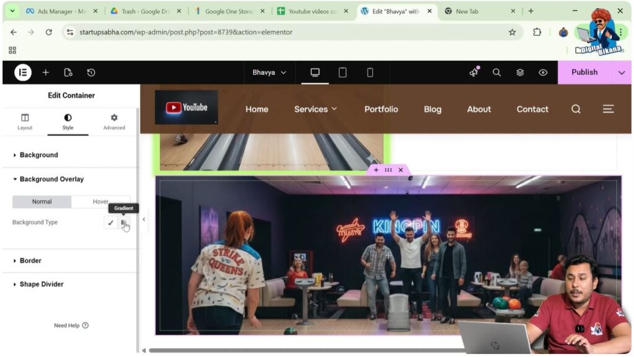The image size is (634, 357).
Task: Open the Publish options dropdown arrow
Action: pos(622,72)
